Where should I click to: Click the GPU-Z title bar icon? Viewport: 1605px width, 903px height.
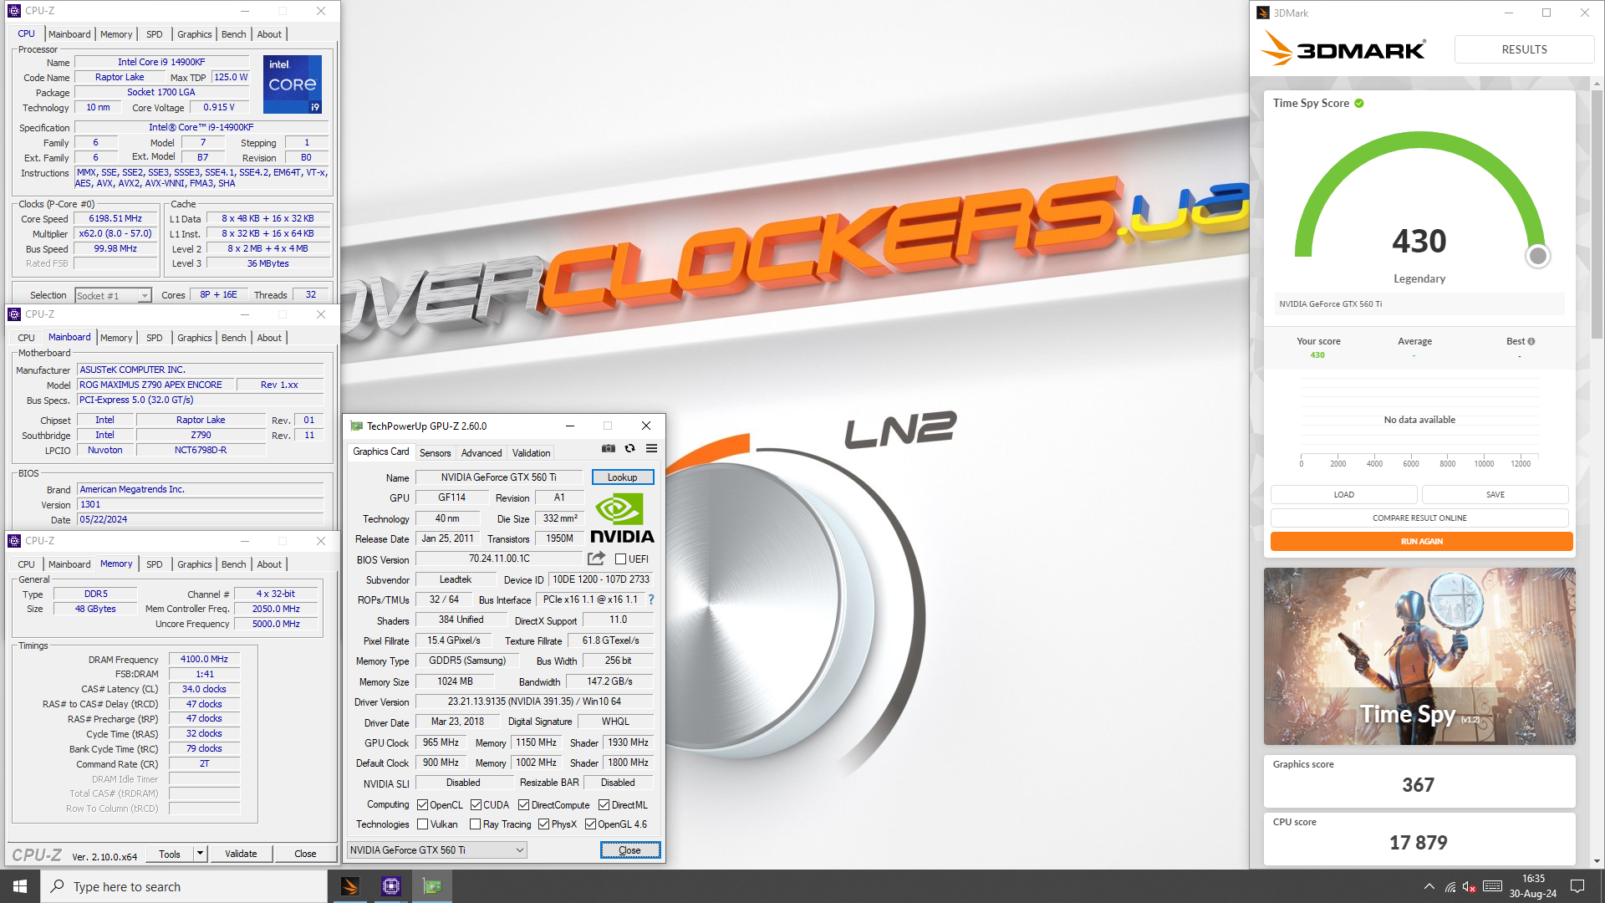point(356,426)
